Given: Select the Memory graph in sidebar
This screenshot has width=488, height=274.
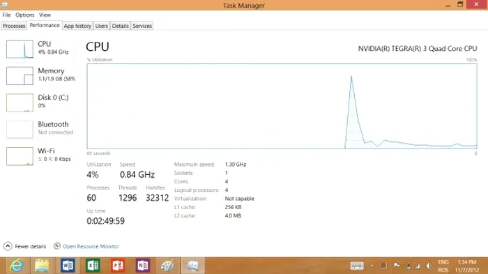Looking at the screenshot, I should click(20, 76).
